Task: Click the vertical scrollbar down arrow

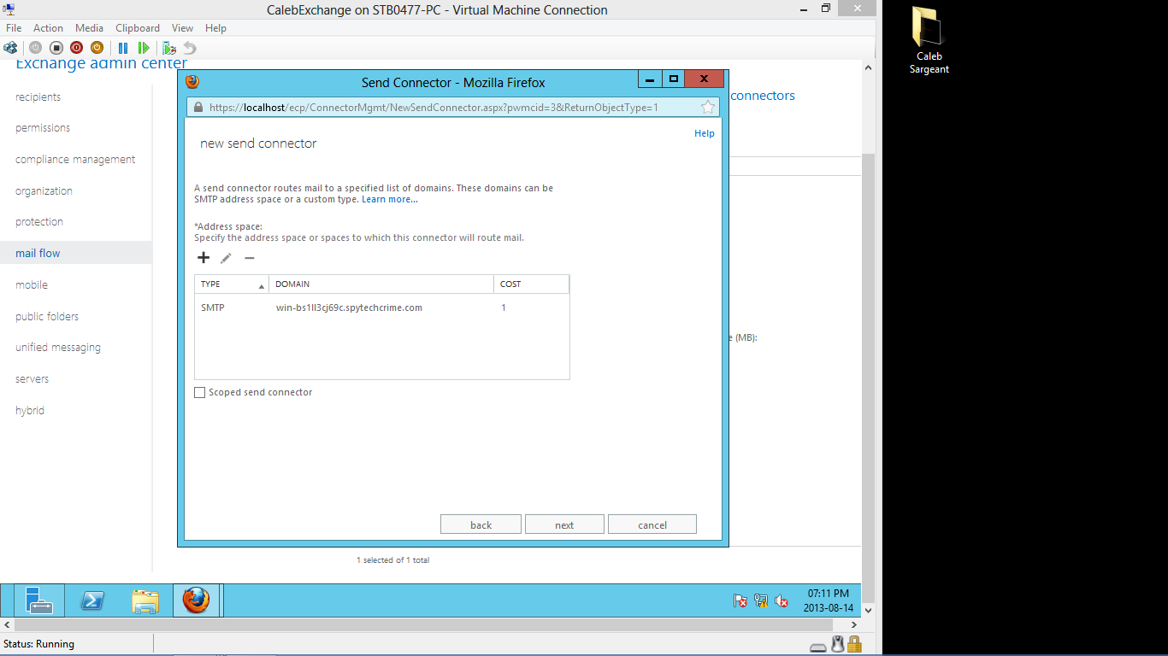Action: [x=869, y=611]
